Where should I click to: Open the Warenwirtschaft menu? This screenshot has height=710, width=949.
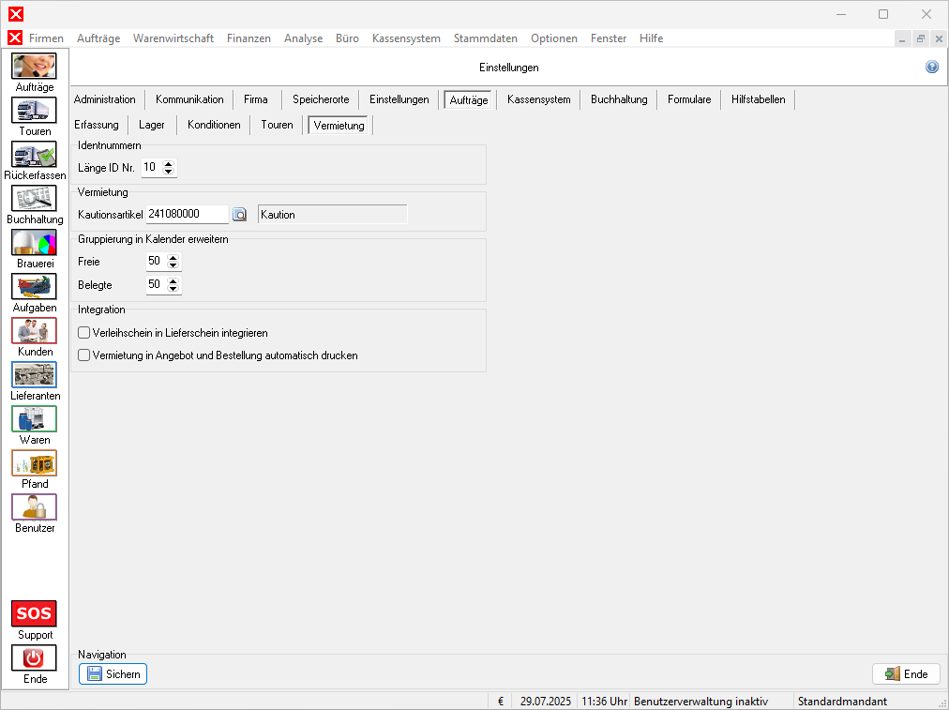point(173,38)
